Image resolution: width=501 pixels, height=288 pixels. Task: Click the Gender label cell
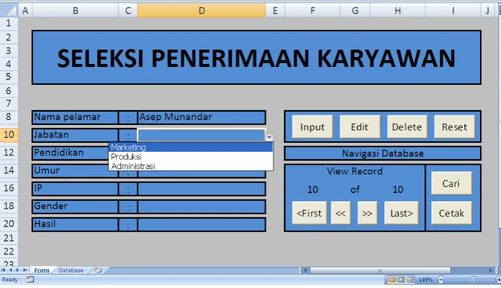click(x=75, y=207)
